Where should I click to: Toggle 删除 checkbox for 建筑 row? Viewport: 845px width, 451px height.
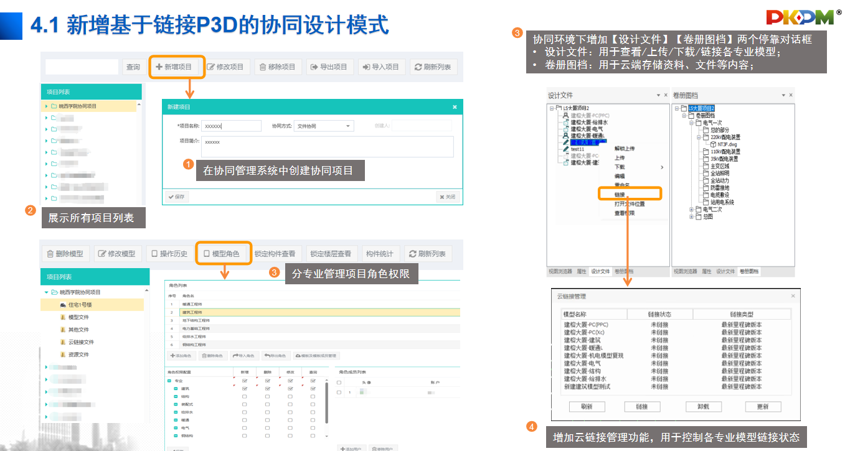pyautogui.click(x=268, y=389)
